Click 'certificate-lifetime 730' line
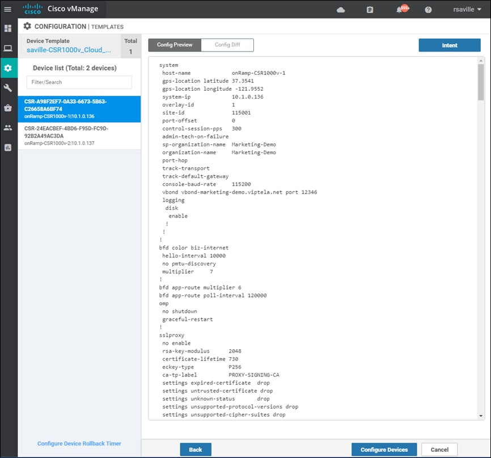This screenshot has height=458, width=491. click(200, 359)
